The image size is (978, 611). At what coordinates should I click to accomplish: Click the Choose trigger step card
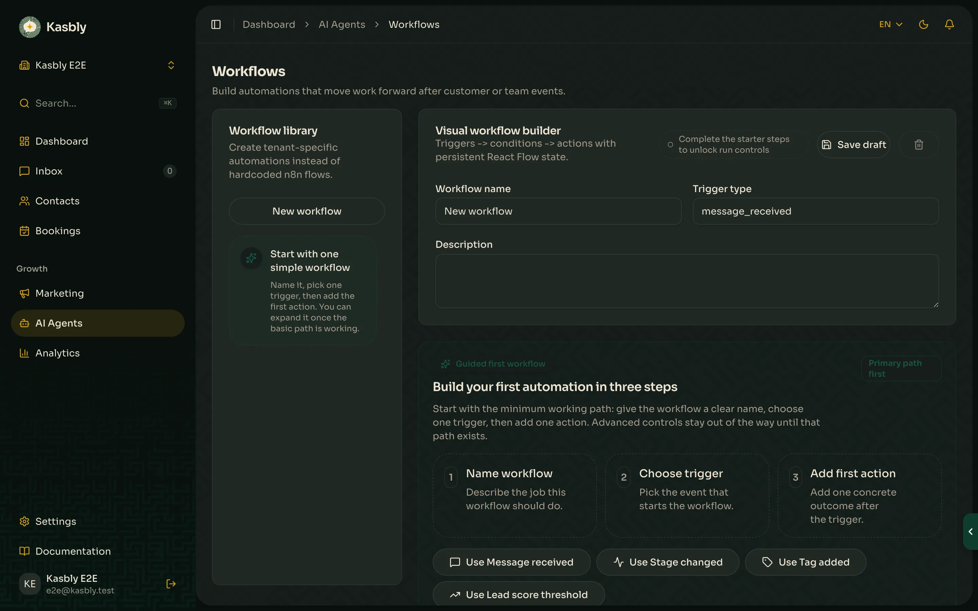tap(687, 496)
